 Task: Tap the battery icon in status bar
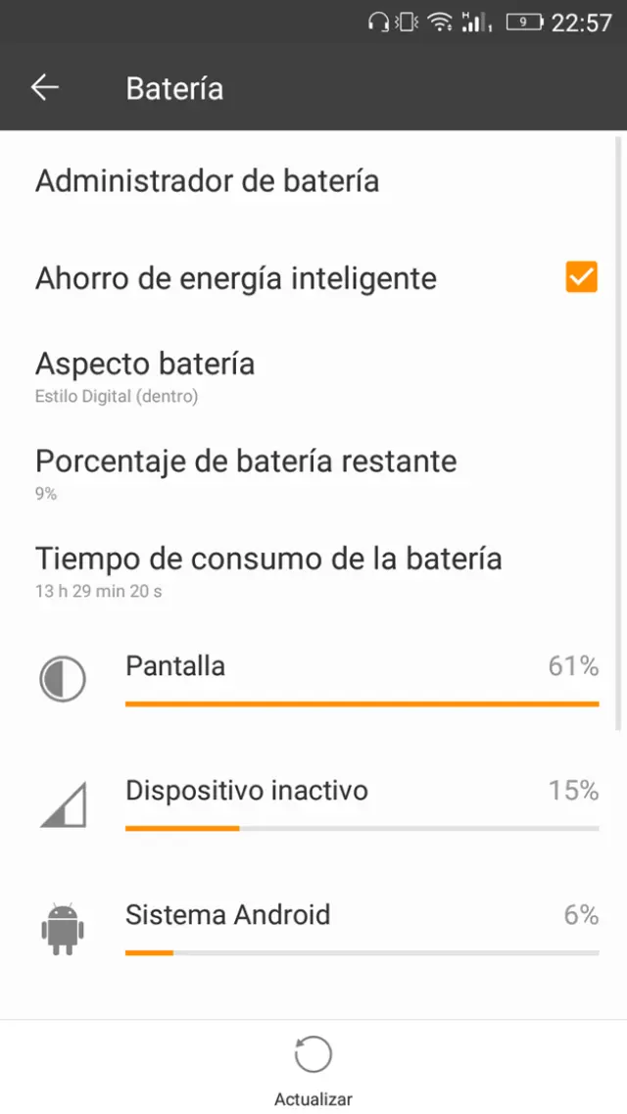(x=525, y=22)
